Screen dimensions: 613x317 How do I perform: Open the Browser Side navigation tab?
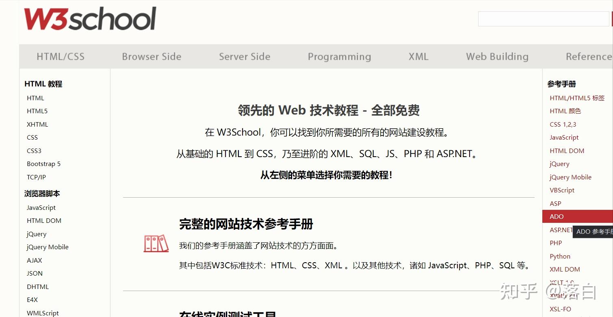point(152,56)
